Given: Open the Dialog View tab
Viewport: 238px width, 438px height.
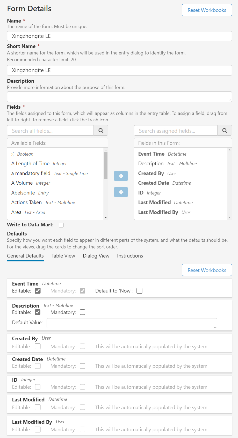Looking at the screenshot, I should tap(96, 256).
